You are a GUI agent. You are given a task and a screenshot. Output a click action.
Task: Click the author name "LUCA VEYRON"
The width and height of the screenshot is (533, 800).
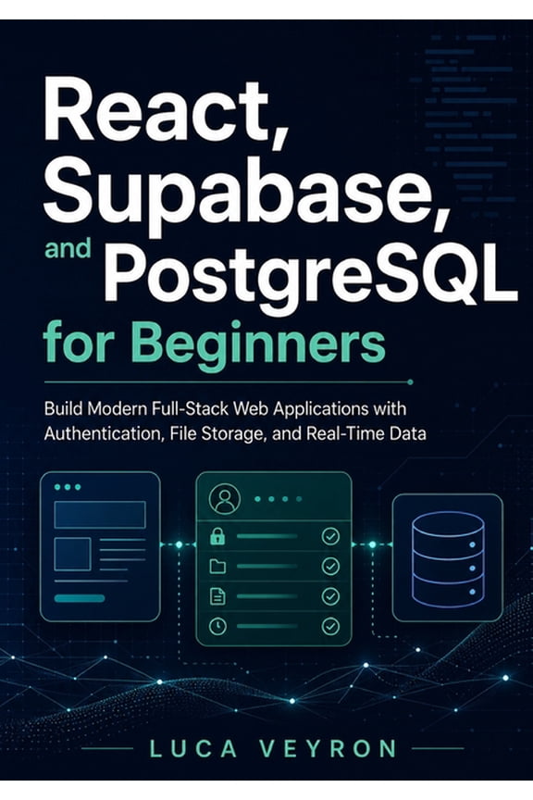273,748
